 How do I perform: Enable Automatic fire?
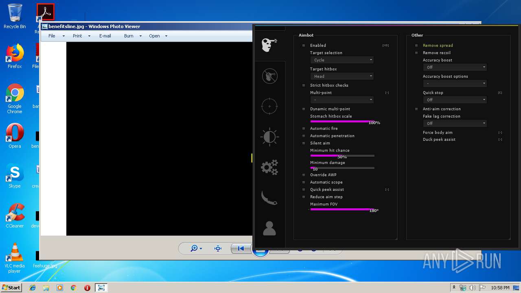click(x=304, y=129)
